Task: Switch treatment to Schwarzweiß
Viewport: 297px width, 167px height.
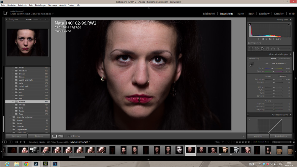Action: [285, 59]
